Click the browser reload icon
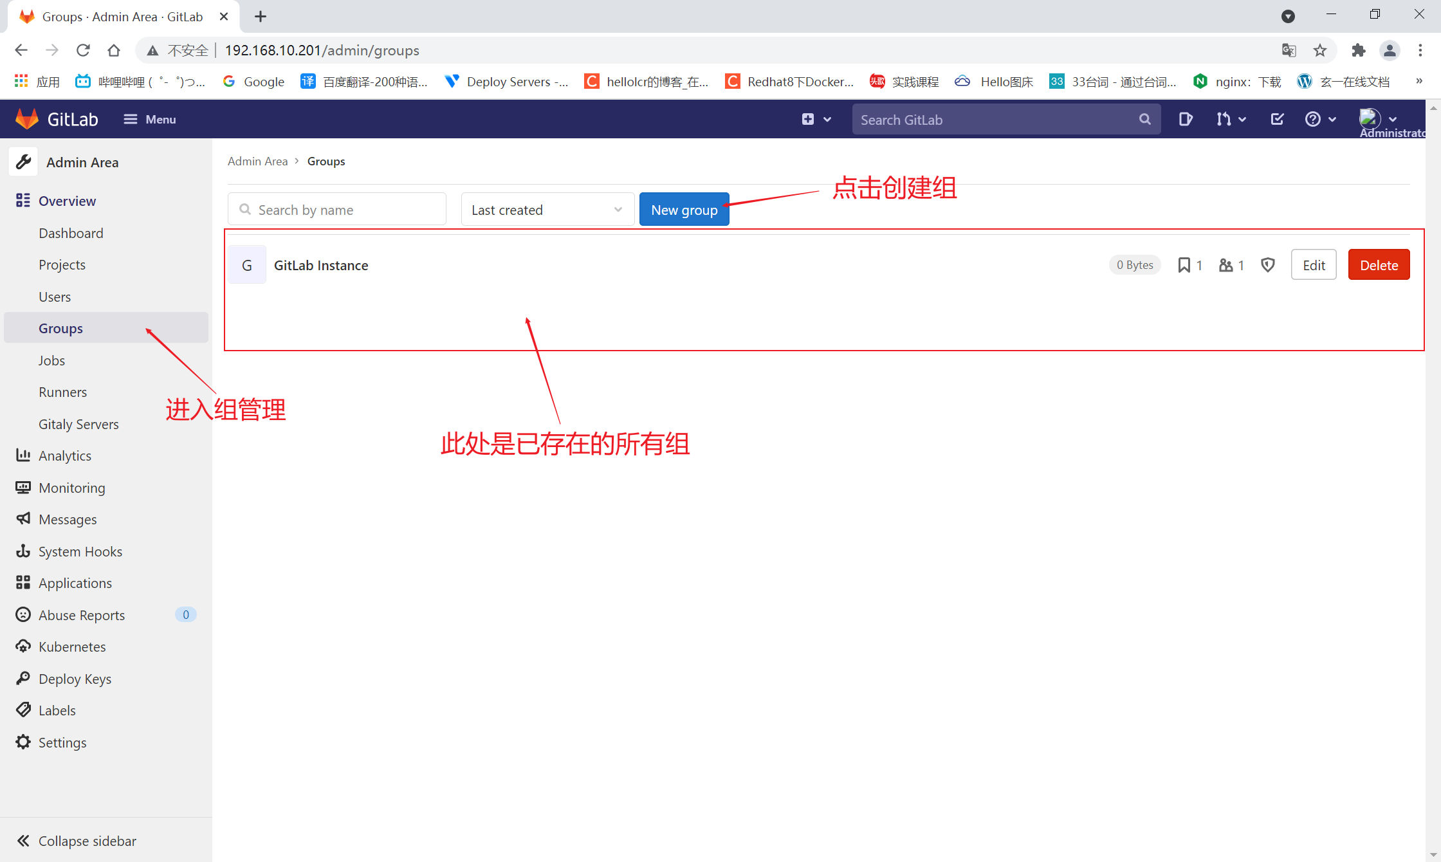The image size is (1441, 862). click(x=83, y=50)
